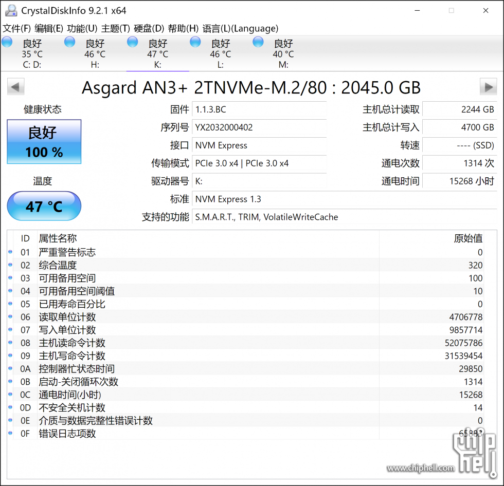Open the 文件(F) menu
The height and width of the screenshot is (486, 504).
click(x=16, y=29)
